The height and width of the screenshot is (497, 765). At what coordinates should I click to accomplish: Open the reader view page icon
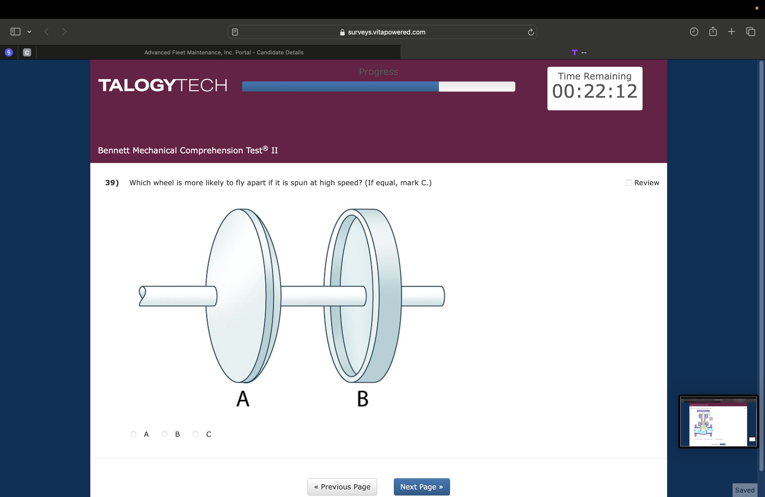pos(235,32)
